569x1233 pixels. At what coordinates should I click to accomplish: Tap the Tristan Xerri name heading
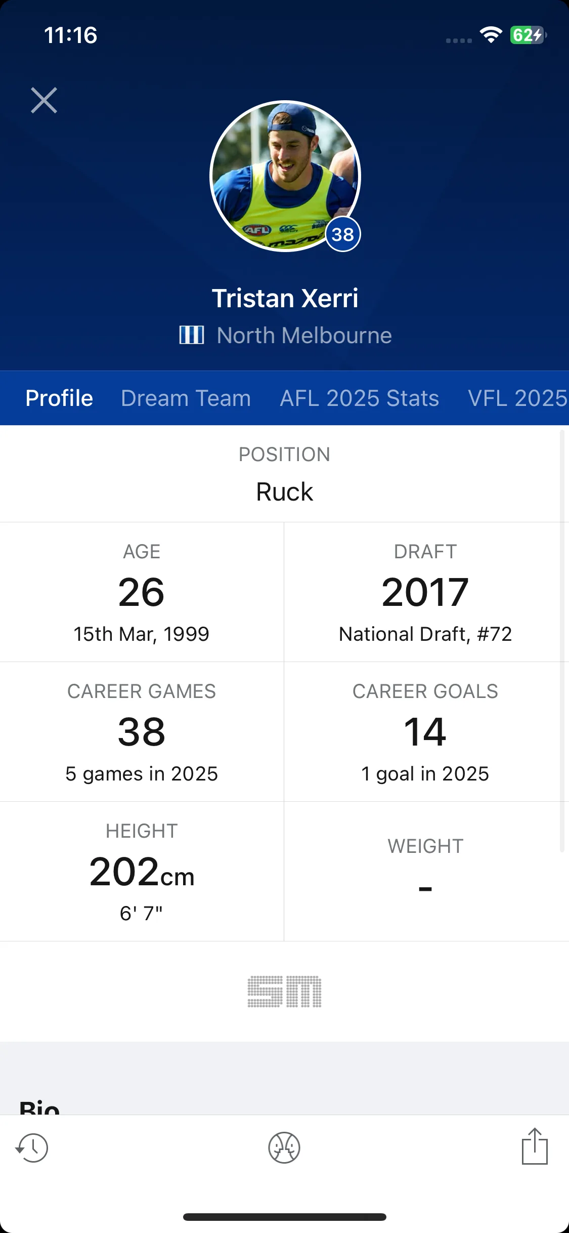pos(285,298)
